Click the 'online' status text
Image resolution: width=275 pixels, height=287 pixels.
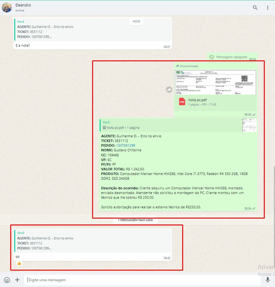[20, 10]
